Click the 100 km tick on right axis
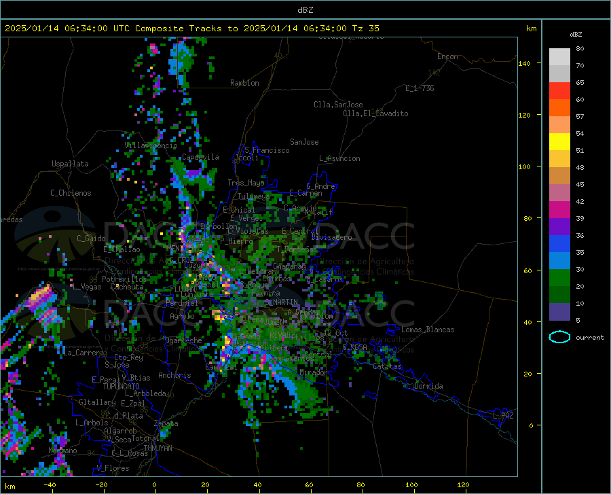This screenshot has width=611, height=494. [524, 166]
